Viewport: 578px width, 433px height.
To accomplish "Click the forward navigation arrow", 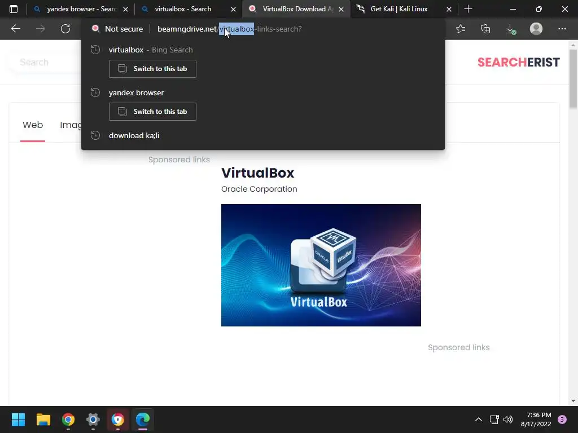I will (x=41, y=29).
